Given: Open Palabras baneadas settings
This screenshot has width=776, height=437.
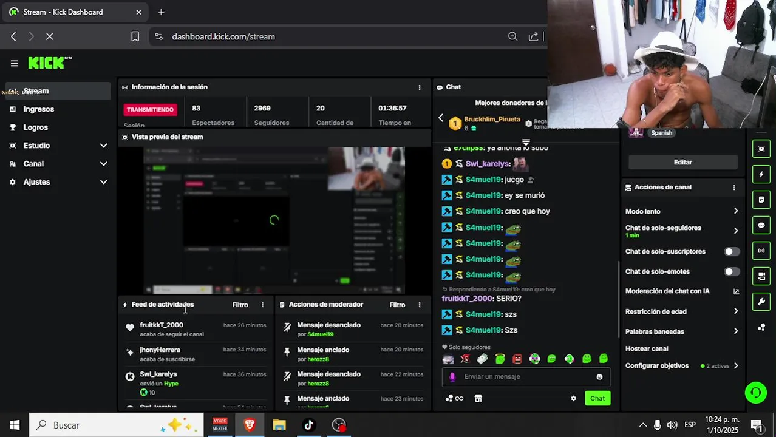Looking at the screenshot, I should click(x=682, y=331).
